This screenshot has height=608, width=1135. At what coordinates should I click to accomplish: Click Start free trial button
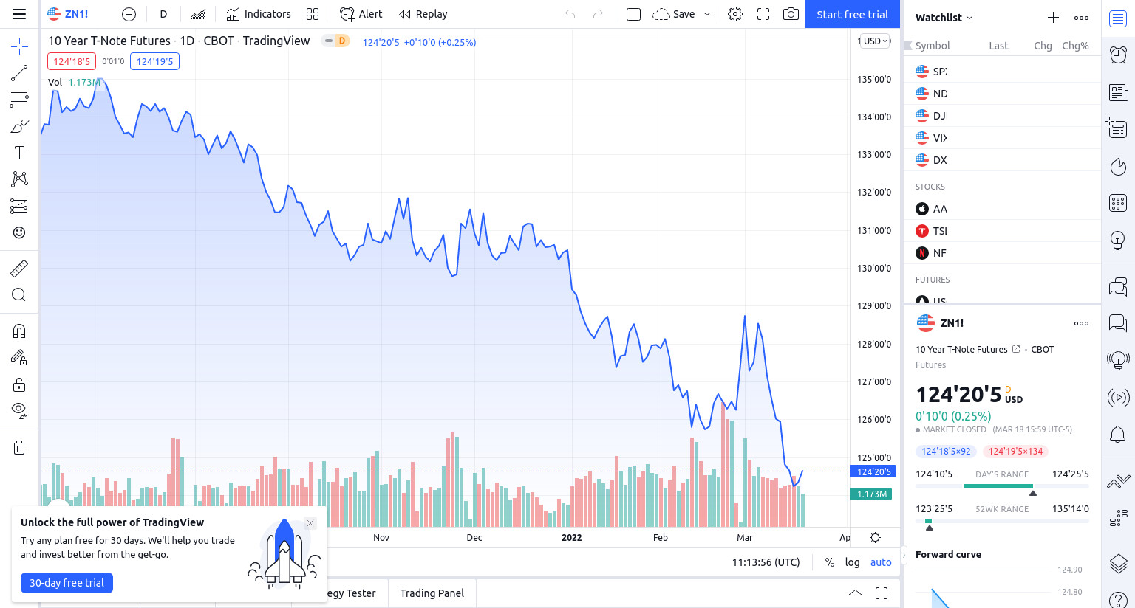853,14
